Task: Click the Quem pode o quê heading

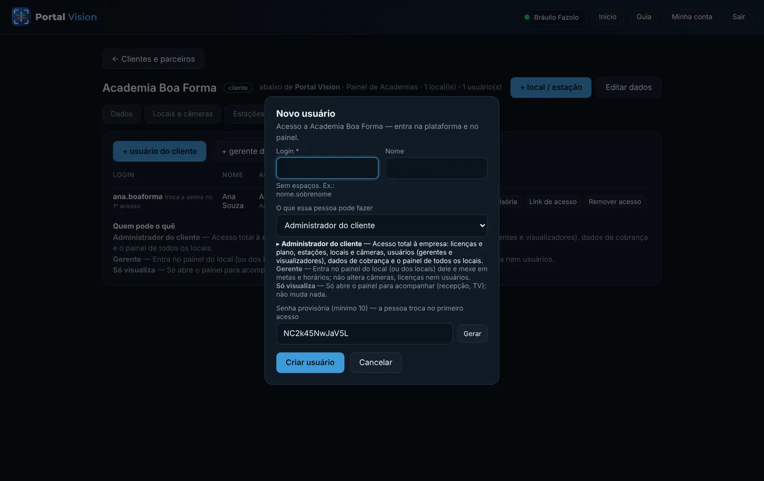Action: (144, 226)
